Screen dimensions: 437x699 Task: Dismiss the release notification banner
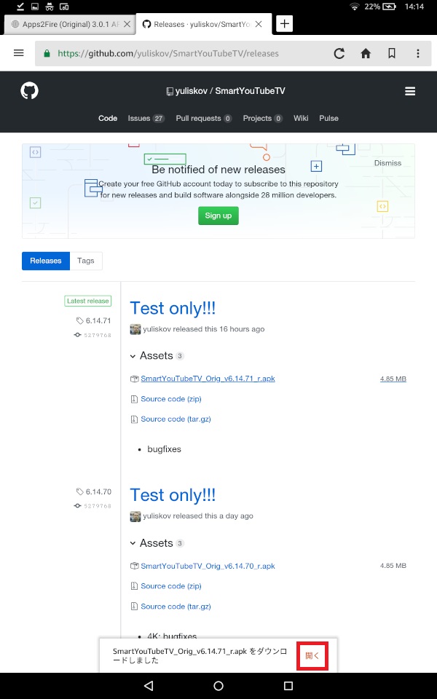pyautogui.click(x=387, y=163)
